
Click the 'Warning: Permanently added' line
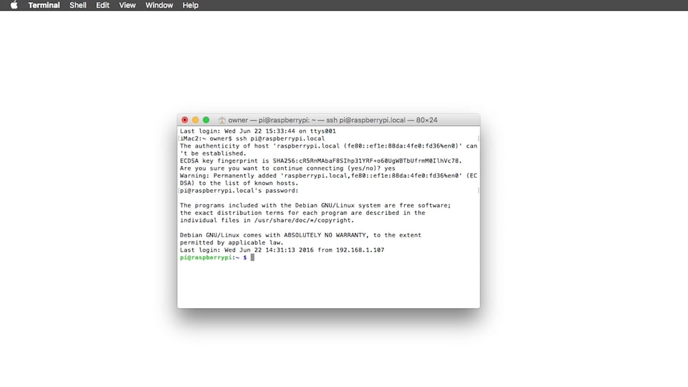coord(328,176)
